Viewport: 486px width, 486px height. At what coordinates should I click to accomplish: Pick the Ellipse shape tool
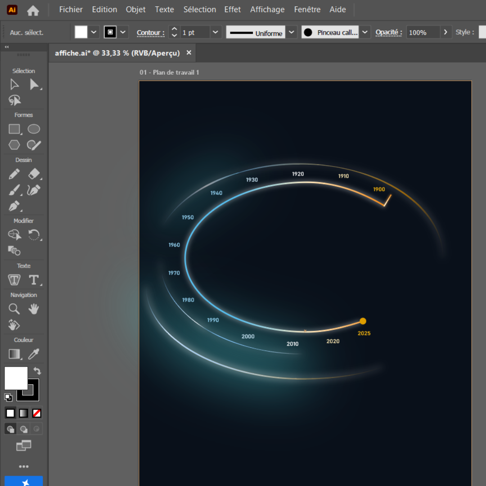(x=34, y=129)
